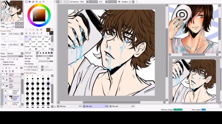Choose the Blur tool
Screen dimensions: 222x124
47,48
